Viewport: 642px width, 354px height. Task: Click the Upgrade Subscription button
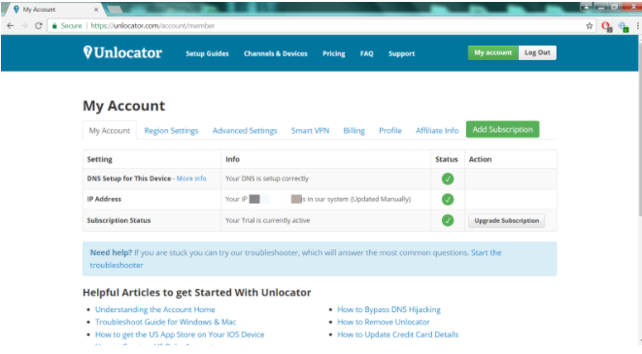pos(506,220)
